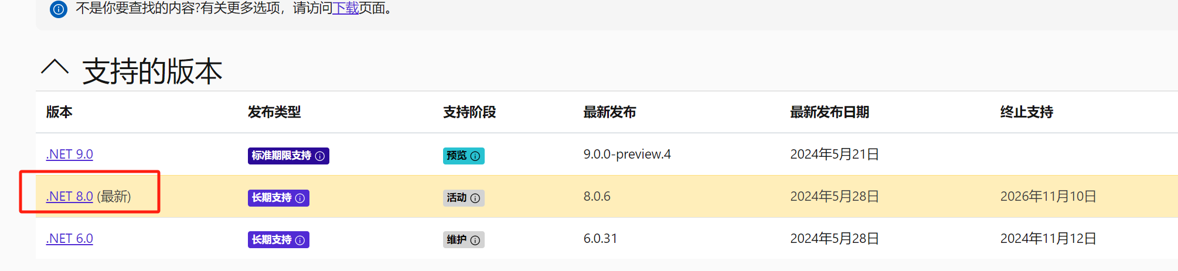Screen dimensions: 1178x271
Task: Click the 标准期限支持 release type badge
Action: pyautogui.click(x=288, y=156)
